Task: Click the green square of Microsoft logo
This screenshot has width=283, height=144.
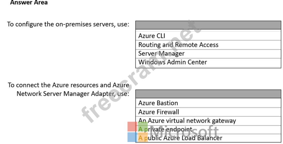Action: [x=143, y=126]
